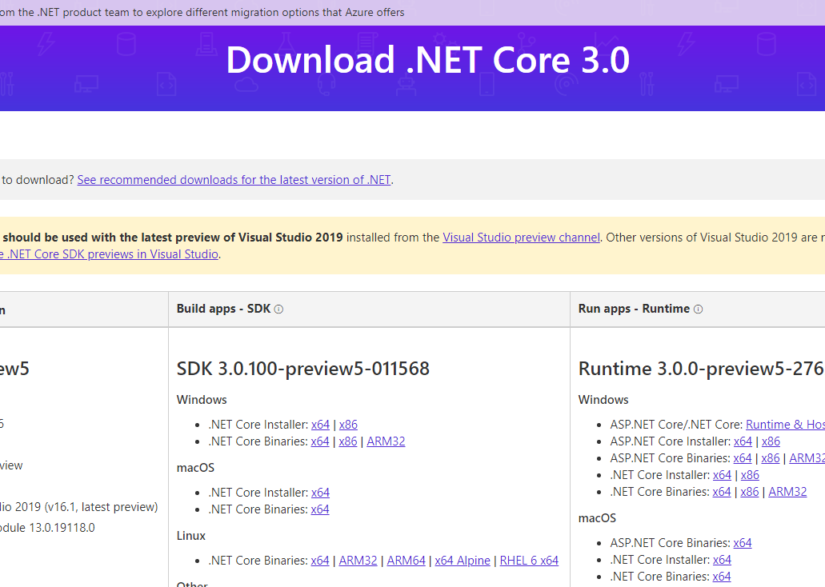The width and height of the screenshot is (825, 587).
Task: Choose the SDK Linux ARM64 binaries link
Action: tap(406, 561)
